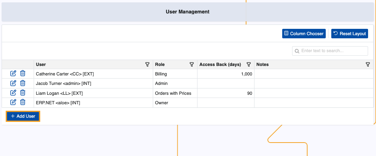Viewport: 376px width, 156px height.
Task: Delete the Liam Logan user row
Action: click(x=23, y=92)
